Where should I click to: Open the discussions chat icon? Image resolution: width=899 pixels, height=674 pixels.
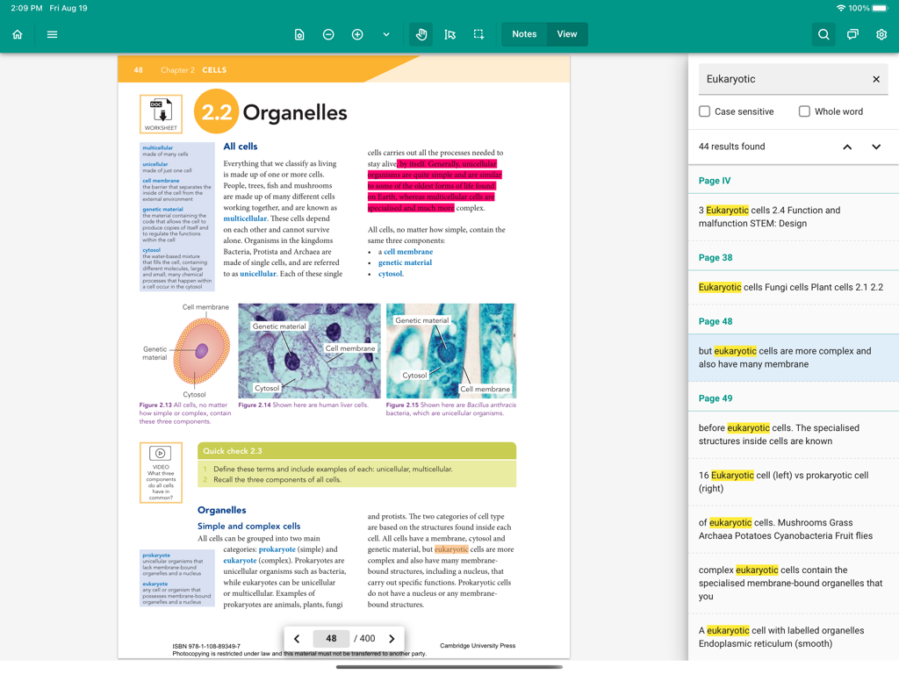pos(852,34)
